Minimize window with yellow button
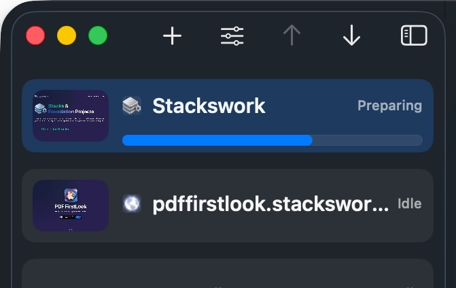456x288 pixels. point(67,35)
